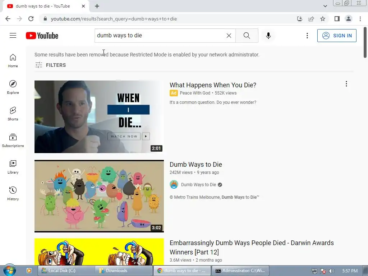
Task: Click the WATCH NOW thumbnail of the ad
Action: pyautogui.click(x=99, y=117)
